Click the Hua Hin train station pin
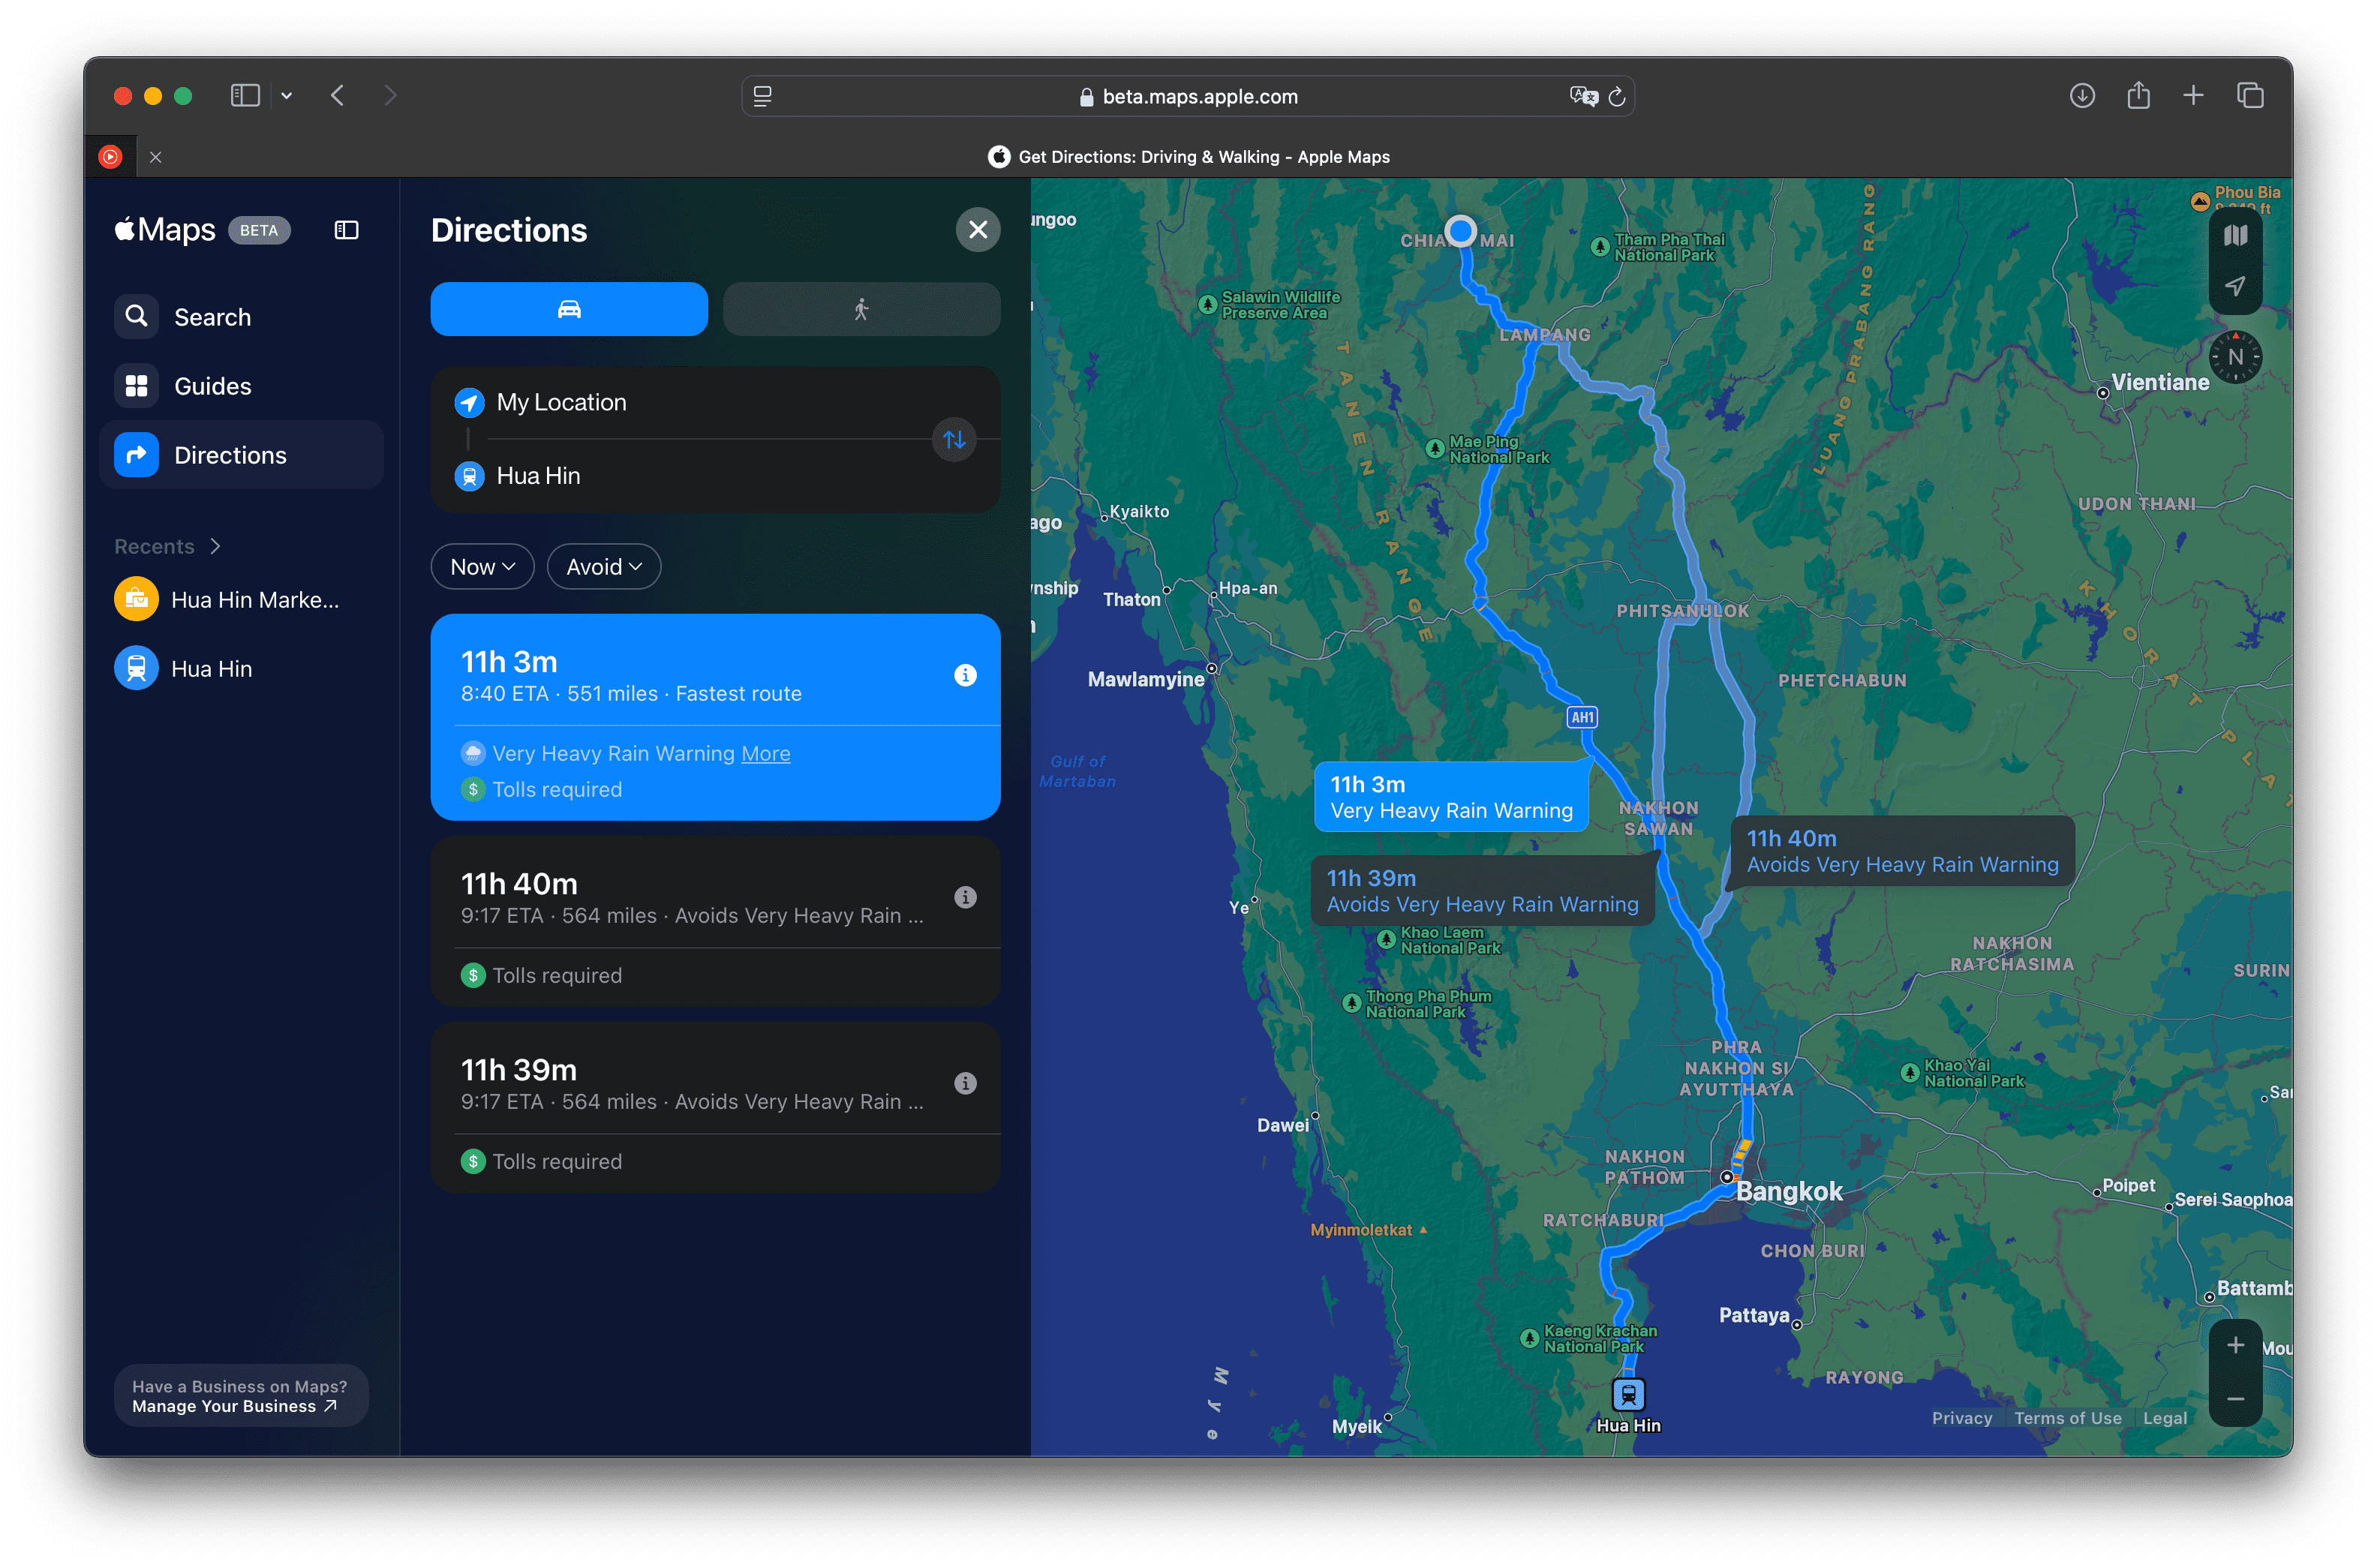The width and height of the screenshot is (2377, 1568). pos(1628,1393)
